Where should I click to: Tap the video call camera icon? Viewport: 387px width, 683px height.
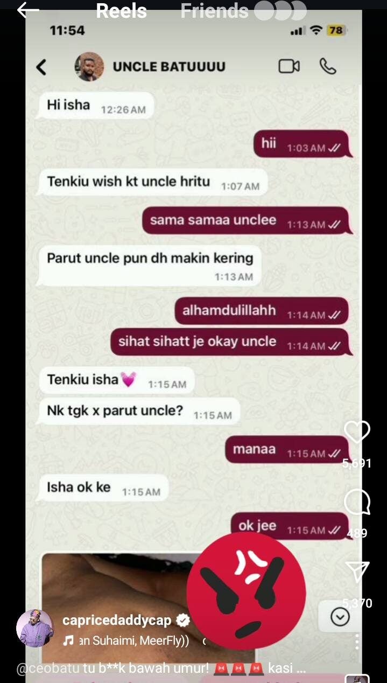tap(289, 66)
